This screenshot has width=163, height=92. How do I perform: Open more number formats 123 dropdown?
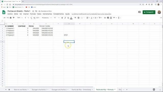(38, 18)
